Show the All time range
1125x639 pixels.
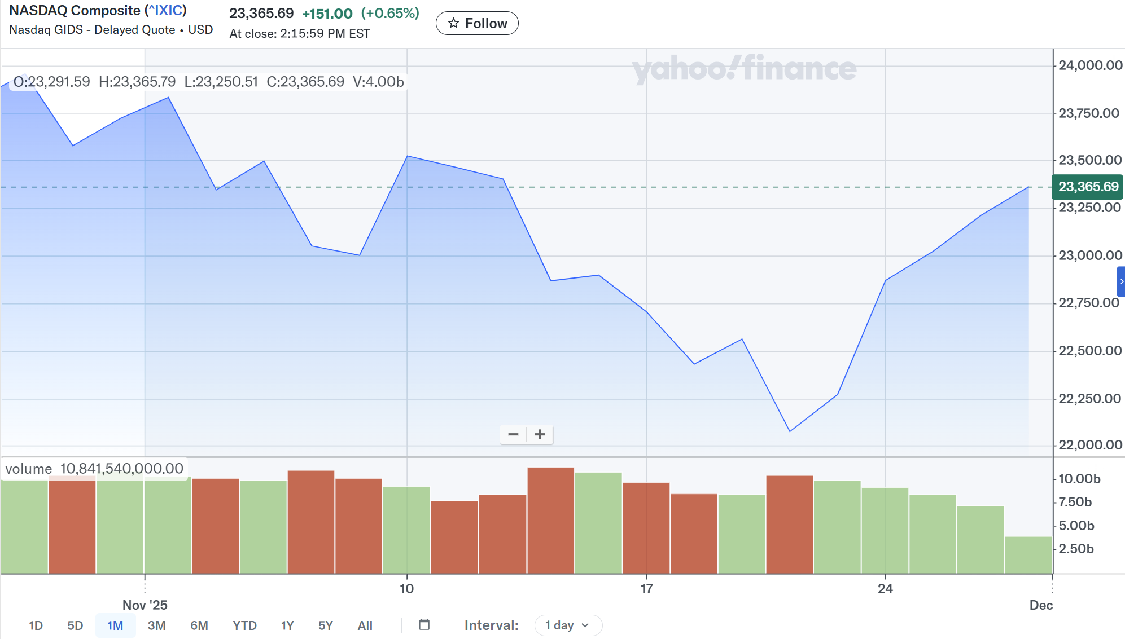pyautogui.click(x=365, y=625)
